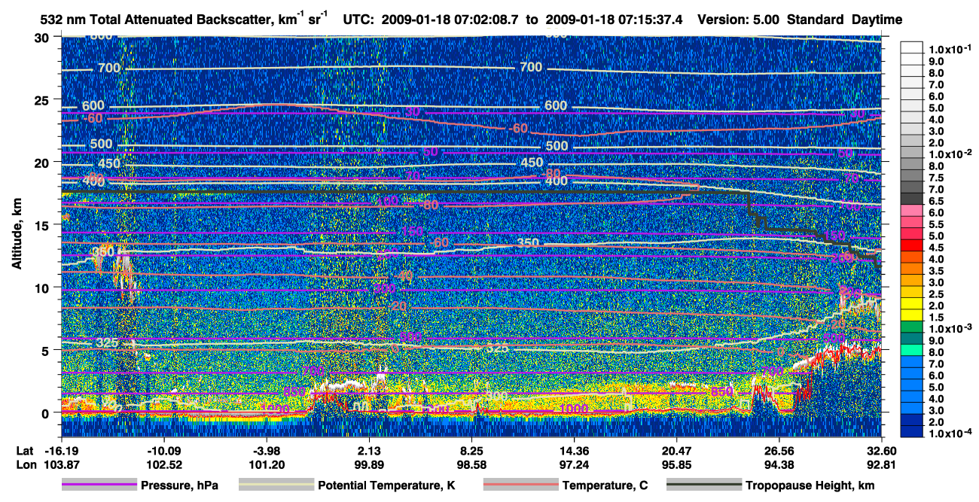Click the 532 nm Total Attenuated Backscatter title
Screen dimensions: 979x502
(183, 19)
